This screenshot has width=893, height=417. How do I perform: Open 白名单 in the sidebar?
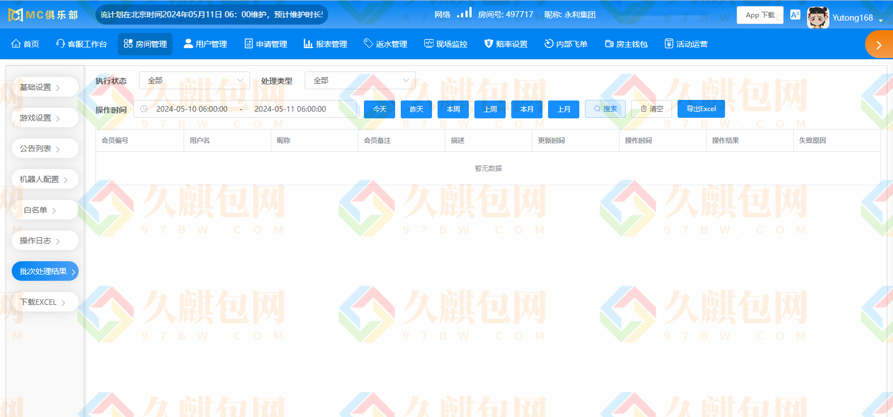click(x=45, y=210)
